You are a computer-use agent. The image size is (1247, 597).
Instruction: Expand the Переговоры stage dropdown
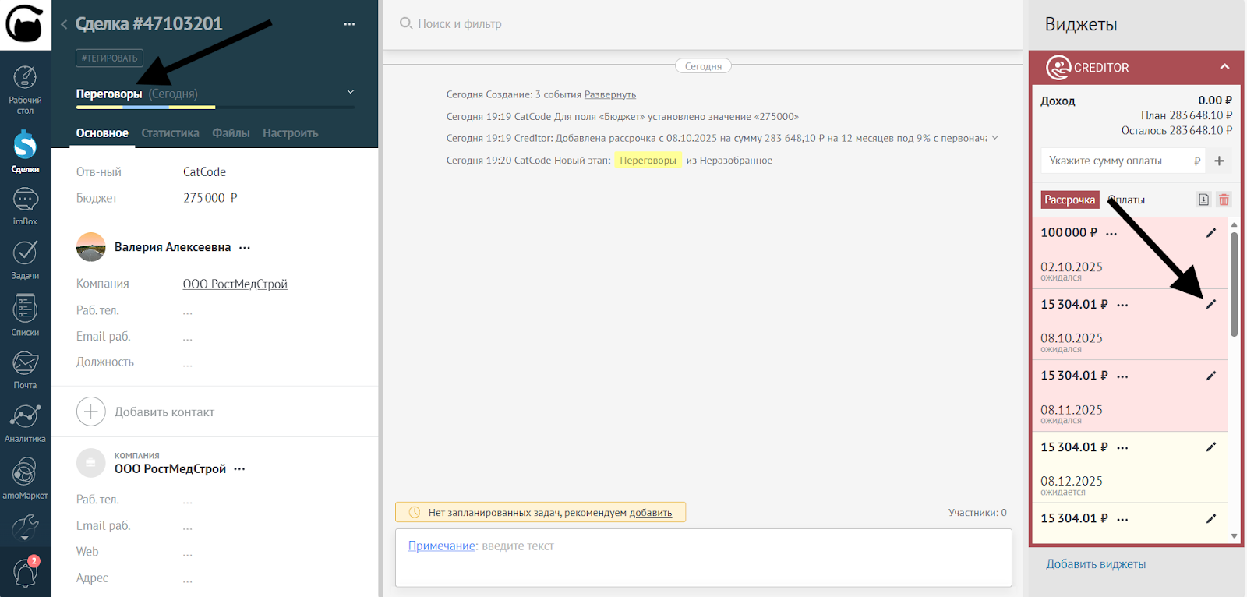[350, 93]
